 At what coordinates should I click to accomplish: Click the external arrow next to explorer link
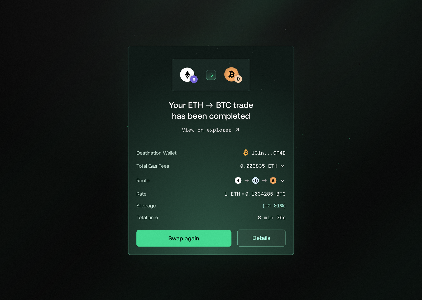237,130
